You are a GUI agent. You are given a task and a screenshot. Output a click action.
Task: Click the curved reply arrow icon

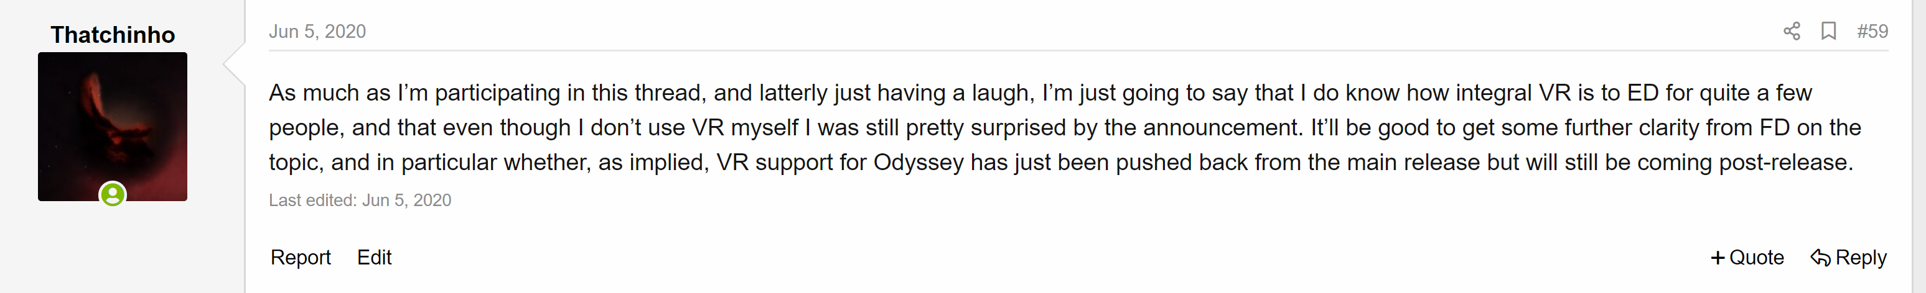coord(1821,258)
